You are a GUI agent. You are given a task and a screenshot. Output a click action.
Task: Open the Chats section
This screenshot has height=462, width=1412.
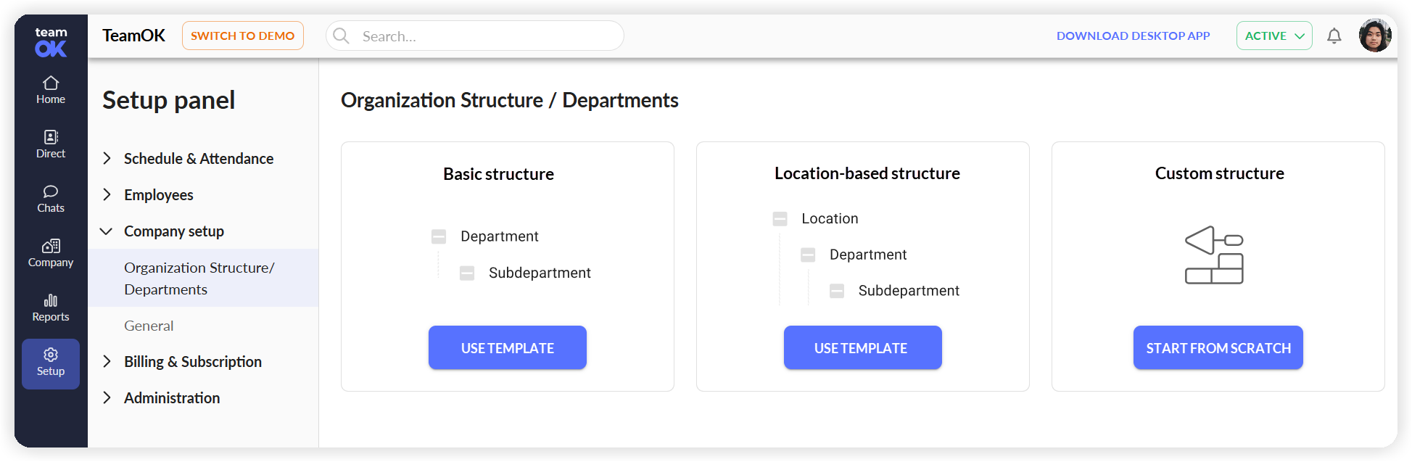(x=51, y=199)
